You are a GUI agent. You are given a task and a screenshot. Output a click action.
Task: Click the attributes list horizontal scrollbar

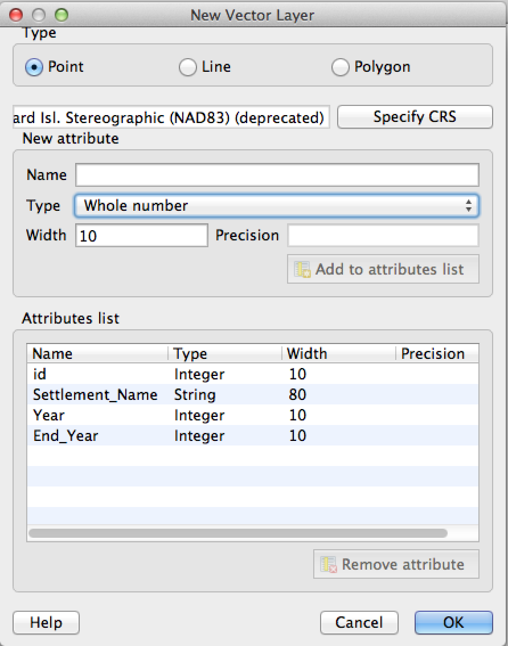(237, 533)
